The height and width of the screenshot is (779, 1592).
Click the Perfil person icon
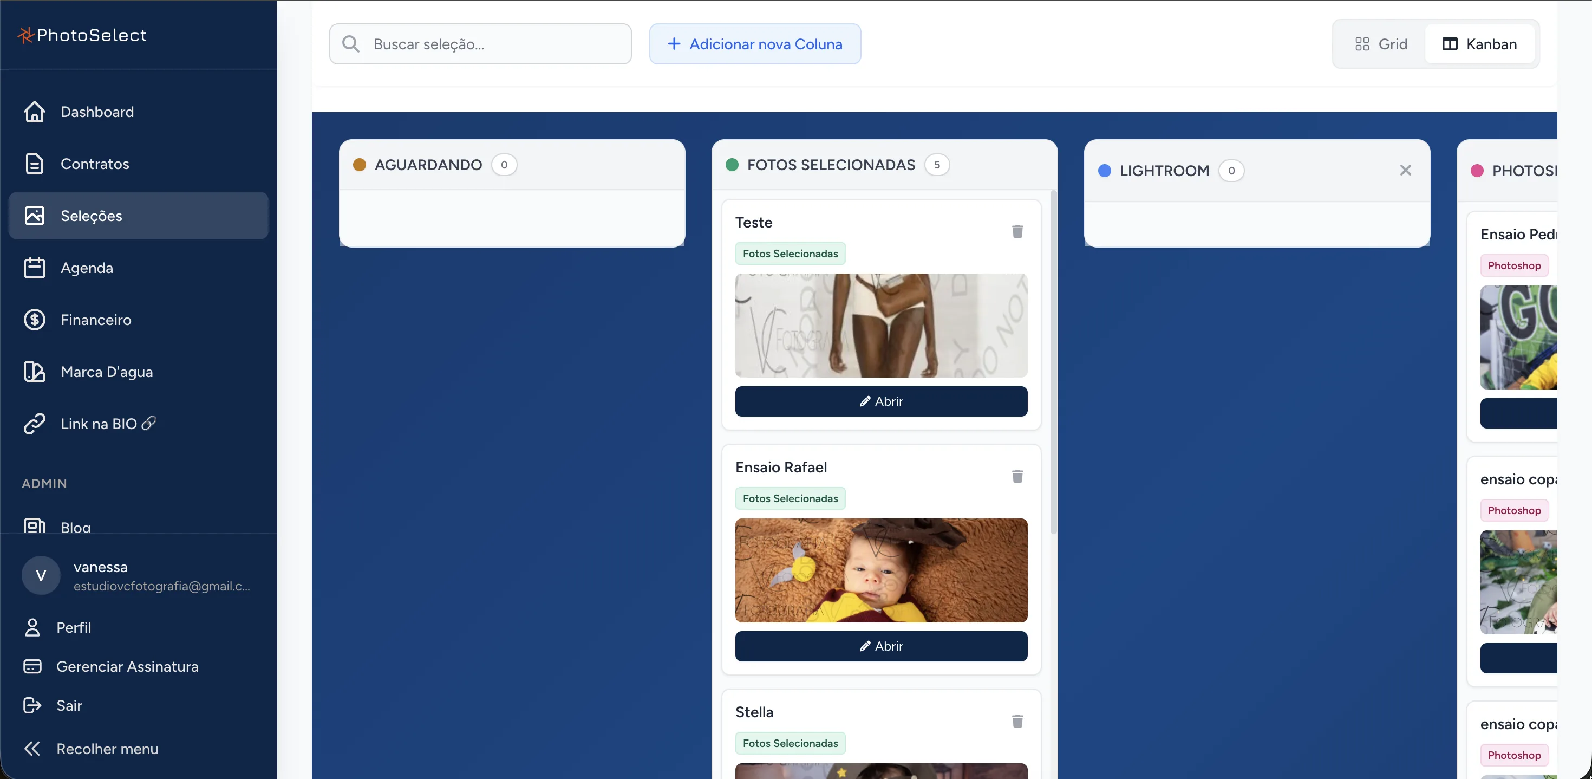[x=32, y=627]
